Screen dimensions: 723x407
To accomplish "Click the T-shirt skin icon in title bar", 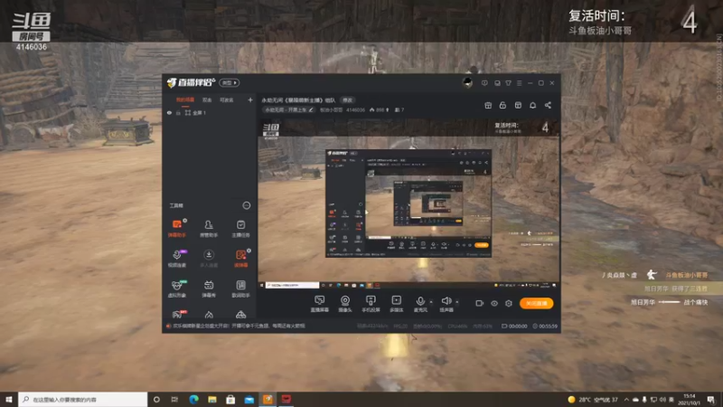I will [508, 83].
